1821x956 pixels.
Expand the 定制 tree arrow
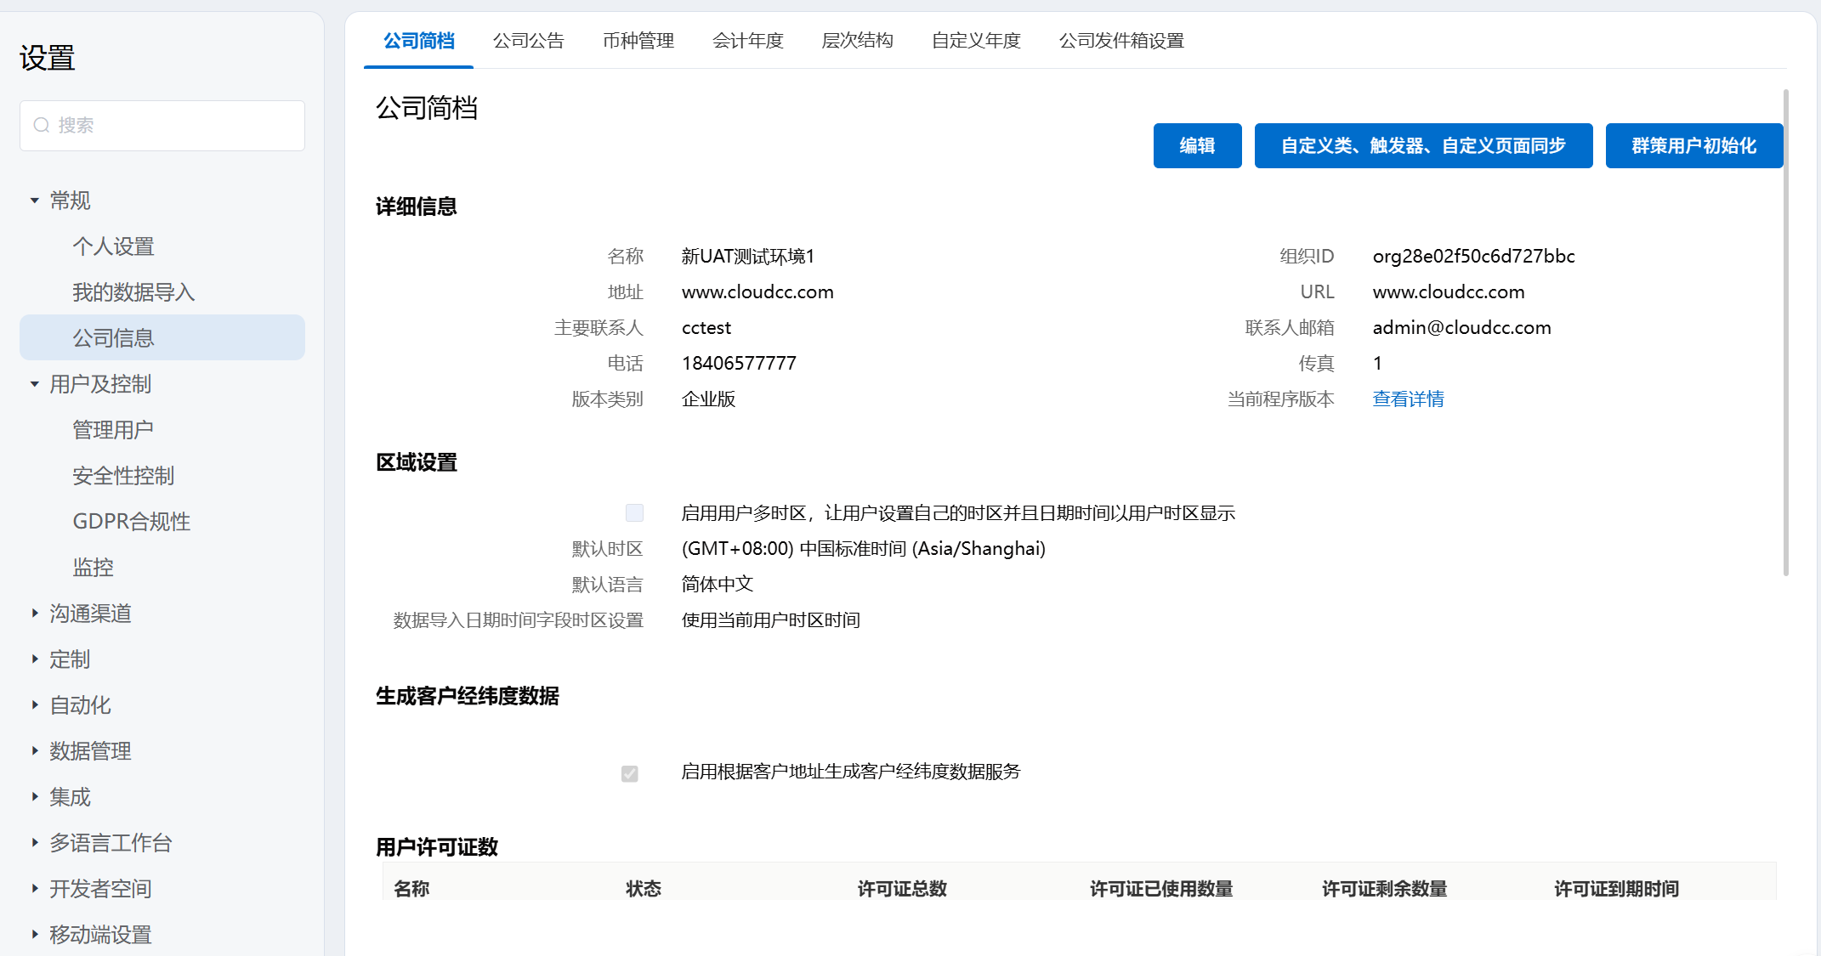35,659
